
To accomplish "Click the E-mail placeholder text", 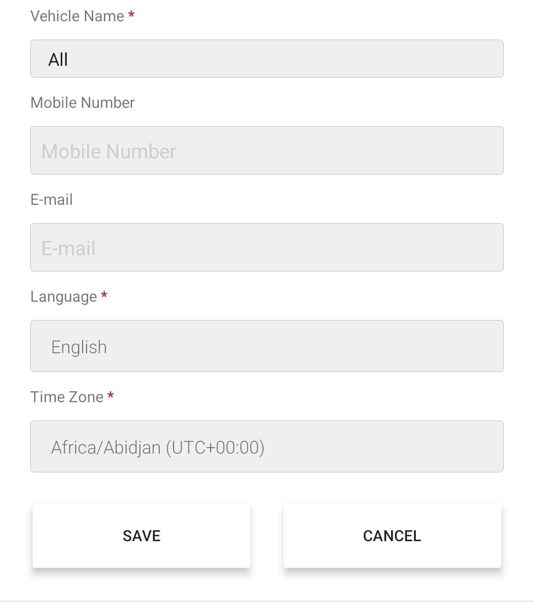I will pyautogui.click(x=68, y=248).
